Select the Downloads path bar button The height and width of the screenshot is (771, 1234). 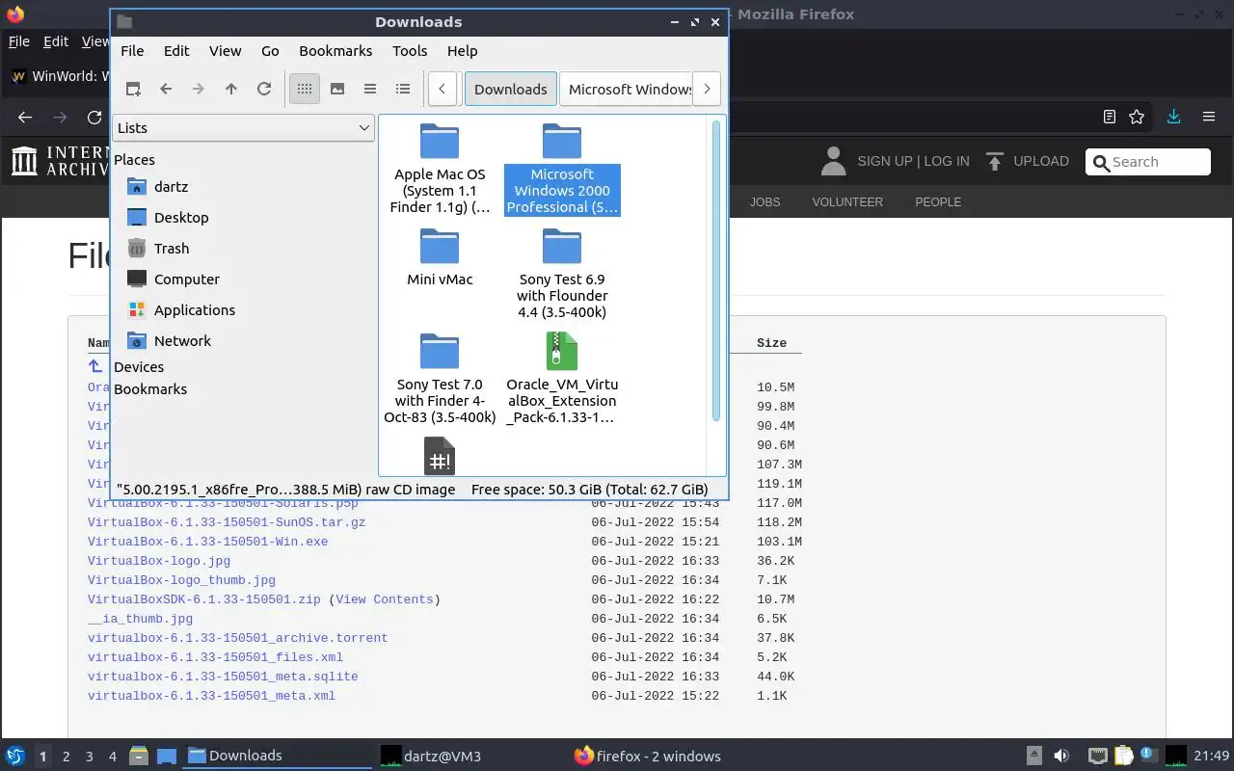point(511,89)
